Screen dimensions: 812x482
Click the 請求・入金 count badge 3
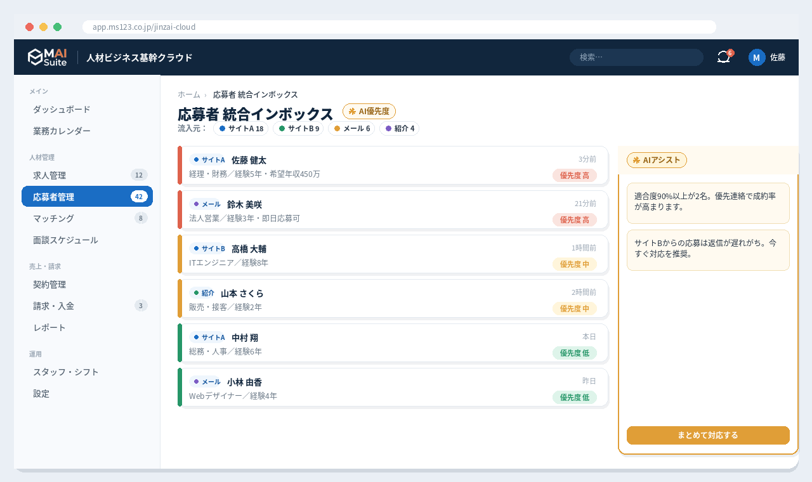click(140, 306)
